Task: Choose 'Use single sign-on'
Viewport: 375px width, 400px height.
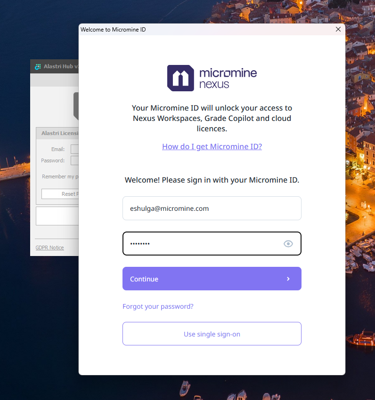Action: pyautogui.click(x=212, y=334)
